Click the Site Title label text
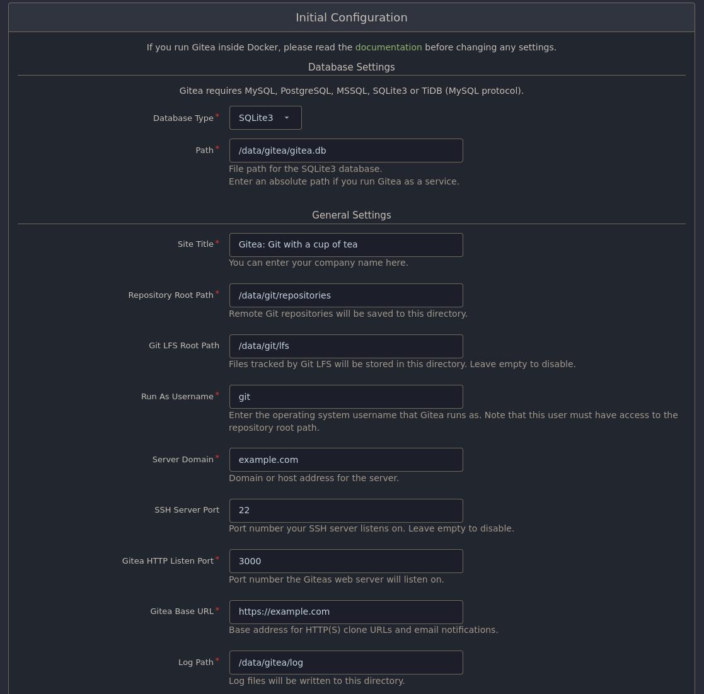 point(195,244)
